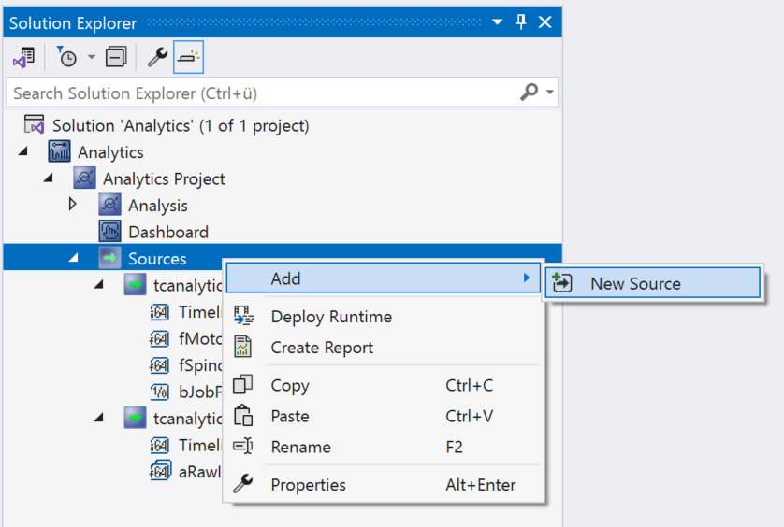This screenshot has height=527, width=784.
Task: Open the search options dropdown arrow
Action: point(550,92)
